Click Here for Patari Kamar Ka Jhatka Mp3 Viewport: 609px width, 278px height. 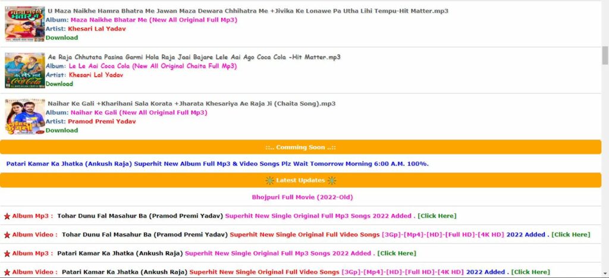(x=397, y=253)
